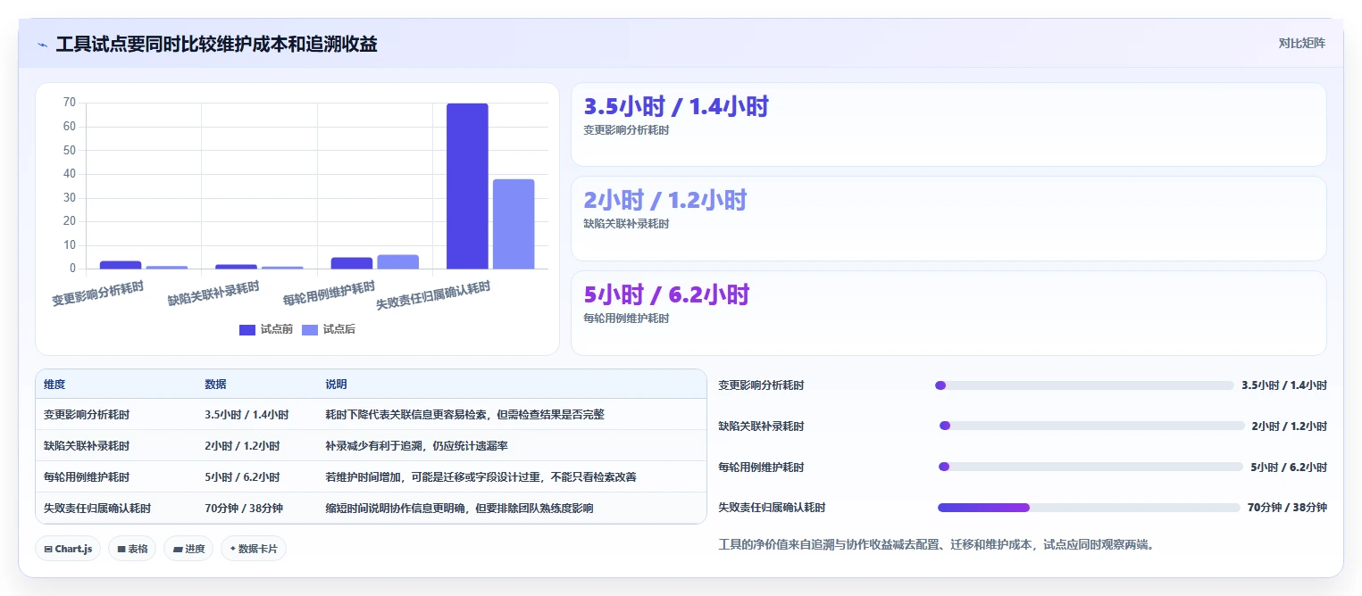This screenshot has width=1362, height=596.
Task: Select the 进度 tag chip
Action: pyautogui.click(x=188, y=549)
